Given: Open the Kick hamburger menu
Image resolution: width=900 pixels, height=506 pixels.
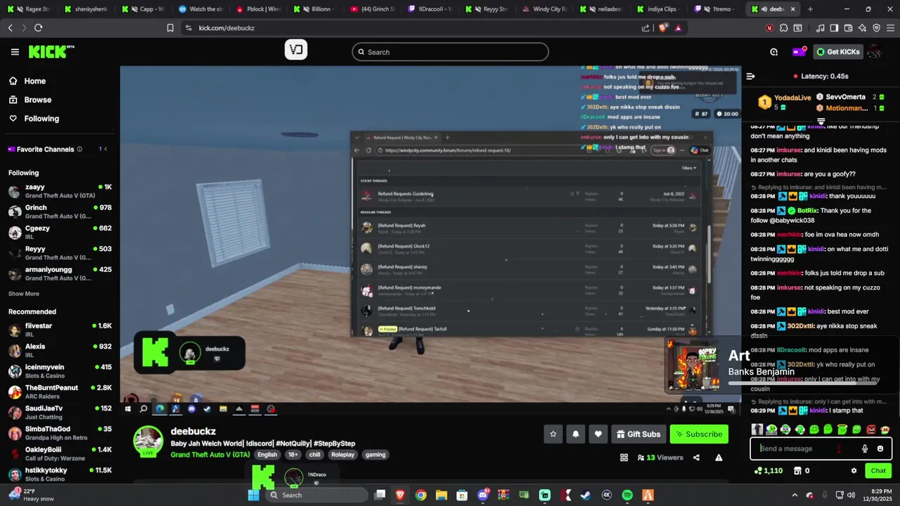Looking at the screenshot, I should pos(15,52).
